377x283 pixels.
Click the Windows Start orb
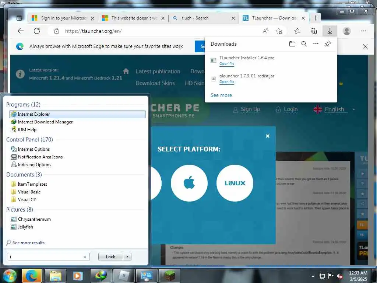click(10, 276)
